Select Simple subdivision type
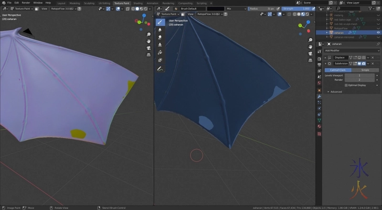382x210 pixels. coord(365,70)
